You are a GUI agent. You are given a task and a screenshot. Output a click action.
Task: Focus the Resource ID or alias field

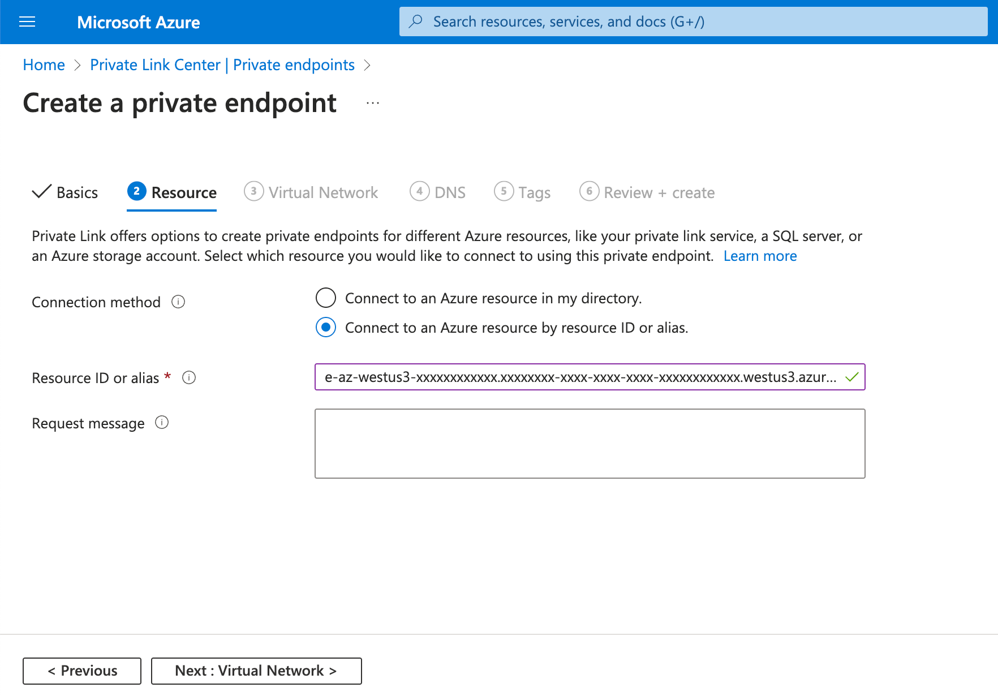[580, 377]
